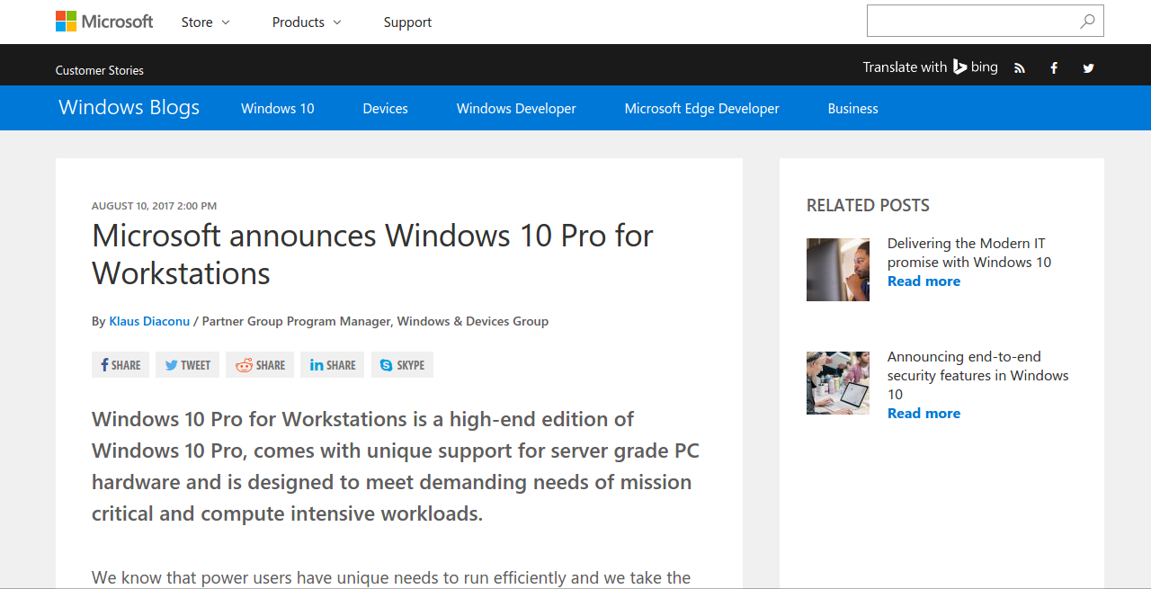Open author Klaus Diaconu's page
This screenshot has height=589, width=1151.
149,321
